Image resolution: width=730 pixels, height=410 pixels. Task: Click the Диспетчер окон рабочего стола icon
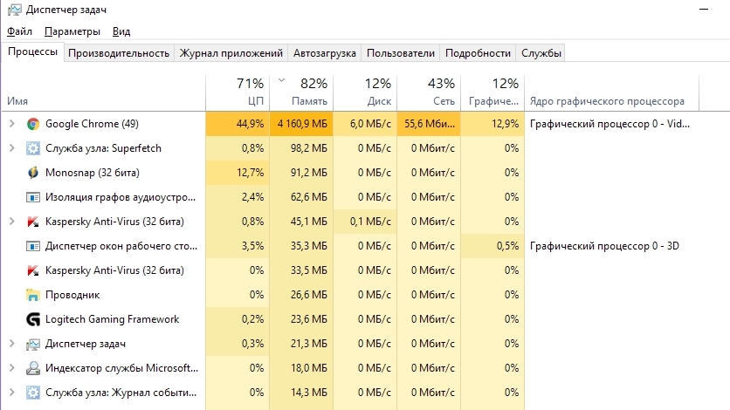pos(33,246)
